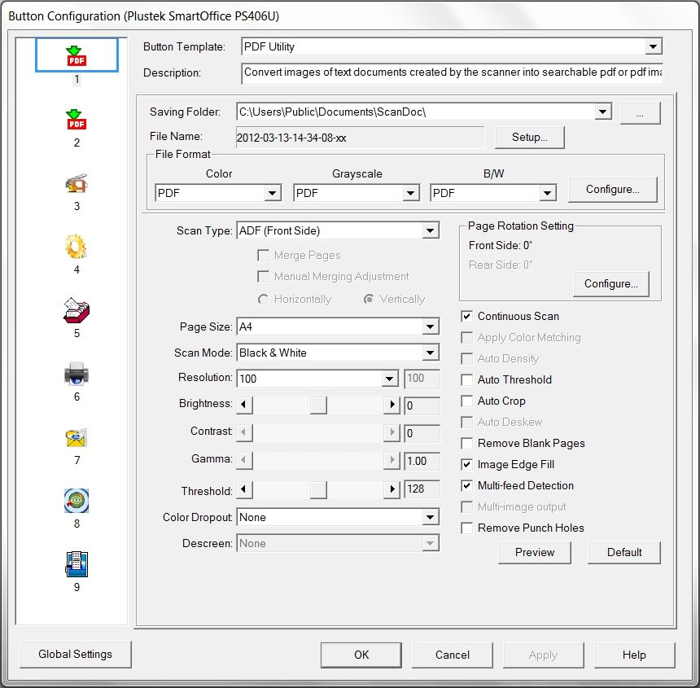Click the Preview button
The height and width of the screenshot is (688, 700).
click(535, 552)
